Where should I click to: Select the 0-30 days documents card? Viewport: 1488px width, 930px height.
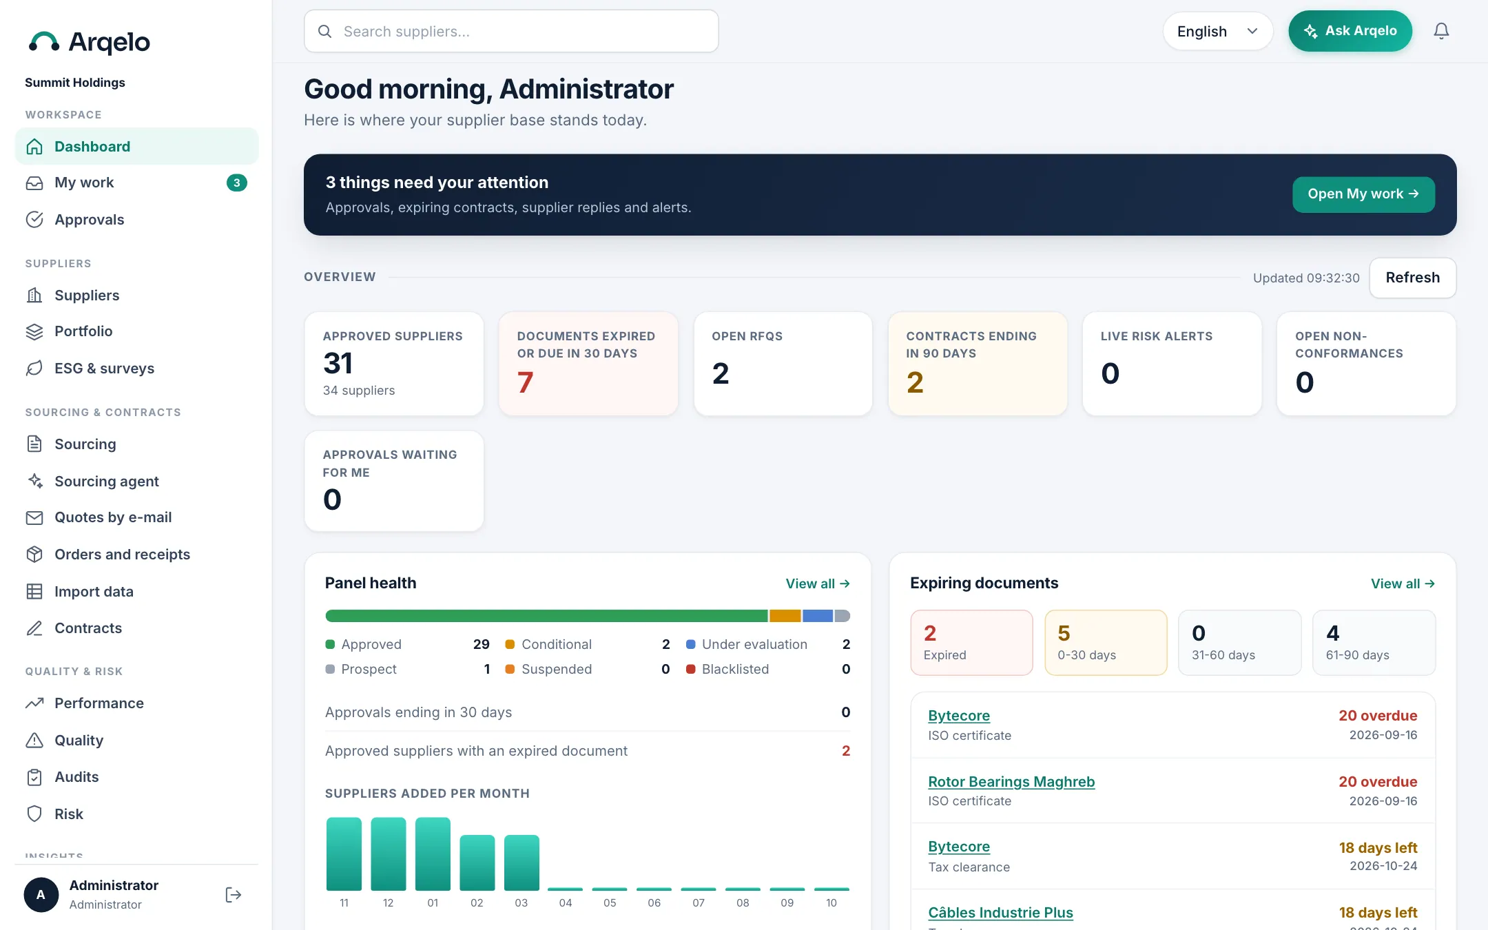[1106, 643]
